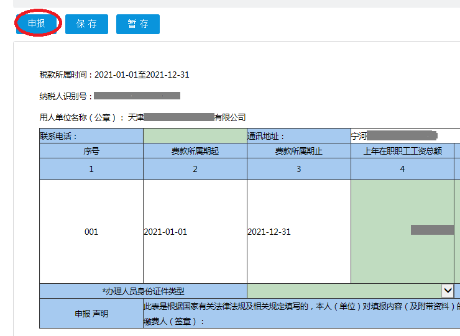
Task: Click the 费款所属期起 column header
Action: 195,151
